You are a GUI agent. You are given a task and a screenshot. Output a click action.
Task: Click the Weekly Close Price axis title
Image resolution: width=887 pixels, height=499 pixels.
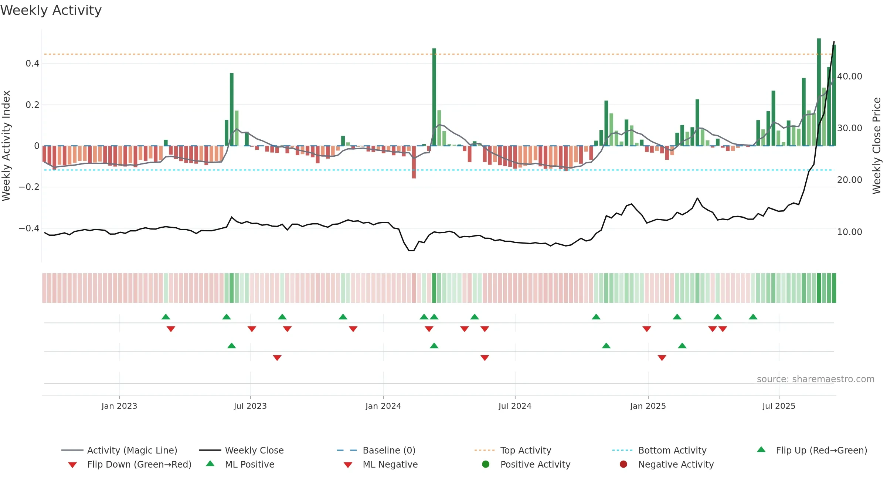point(877,146)
